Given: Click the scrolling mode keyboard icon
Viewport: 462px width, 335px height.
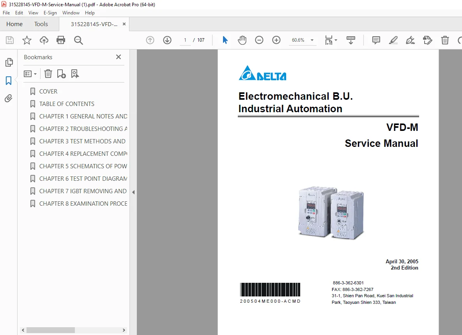Looking at the screenshot, I should click(350, 40).
